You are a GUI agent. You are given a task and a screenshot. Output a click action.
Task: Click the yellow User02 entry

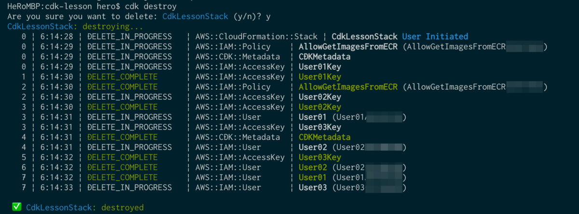[x=313, y=168]
